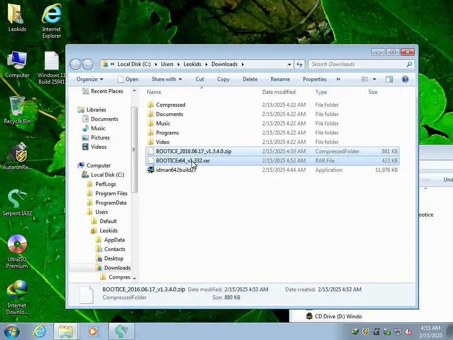Screen dimensions: 453x340
Task: Click the Leokids breadcrumb in address bar
Action: (192, 64)
